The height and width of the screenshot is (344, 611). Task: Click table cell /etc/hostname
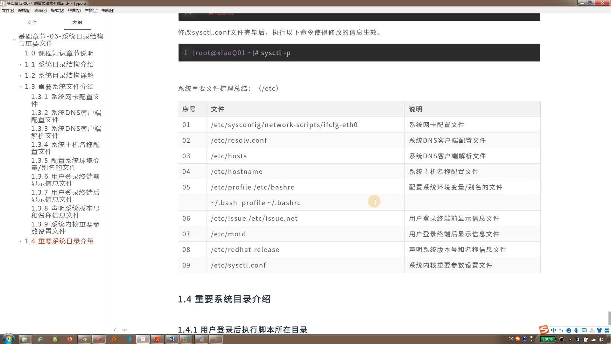(305, 171)
